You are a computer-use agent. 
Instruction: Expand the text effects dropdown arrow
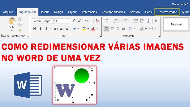click(78, 29)
